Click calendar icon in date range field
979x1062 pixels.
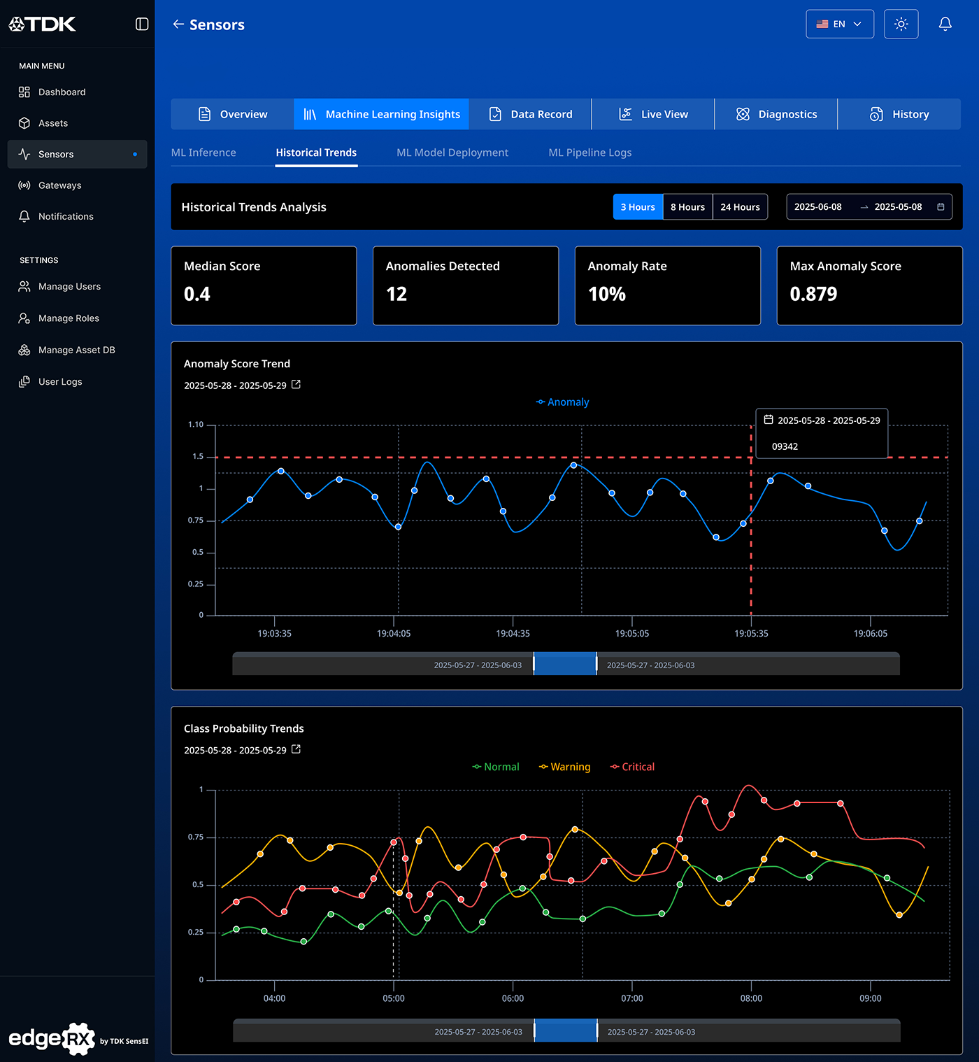pos(941,207)
